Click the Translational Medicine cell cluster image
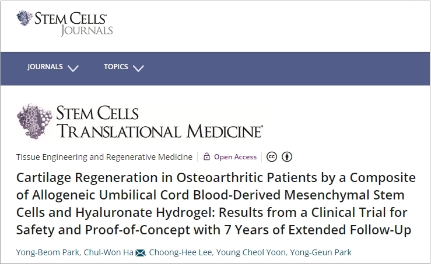Image resolution: width=431 pixels, height=264 pixels. click(x=34, y=121)
